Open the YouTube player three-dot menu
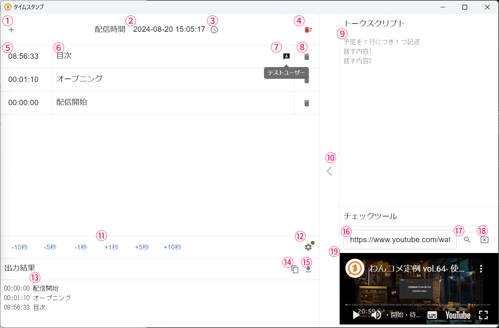499x328 pixels. pyautogui.click(x=481, y=269)
